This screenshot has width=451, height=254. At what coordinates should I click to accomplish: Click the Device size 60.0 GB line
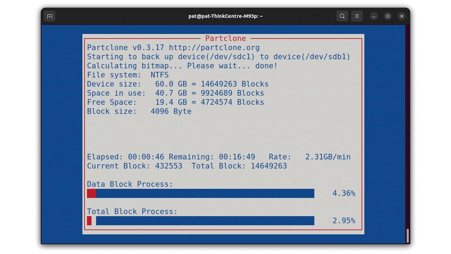pyautogui.click(x=178, y=84)
